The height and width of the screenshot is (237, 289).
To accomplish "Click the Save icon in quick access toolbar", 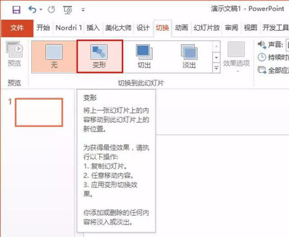I will pyautogui.click(x=16, y=10).
